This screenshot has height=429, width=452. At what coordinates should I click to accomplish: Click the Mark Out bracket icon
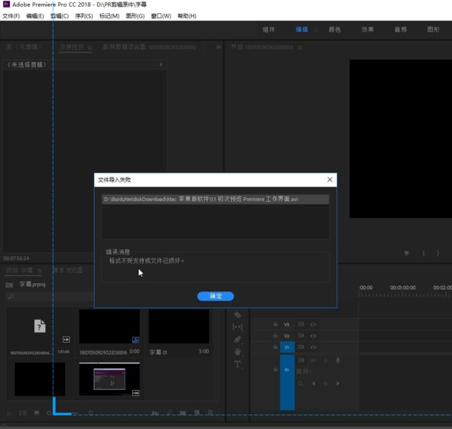point(438,253)
